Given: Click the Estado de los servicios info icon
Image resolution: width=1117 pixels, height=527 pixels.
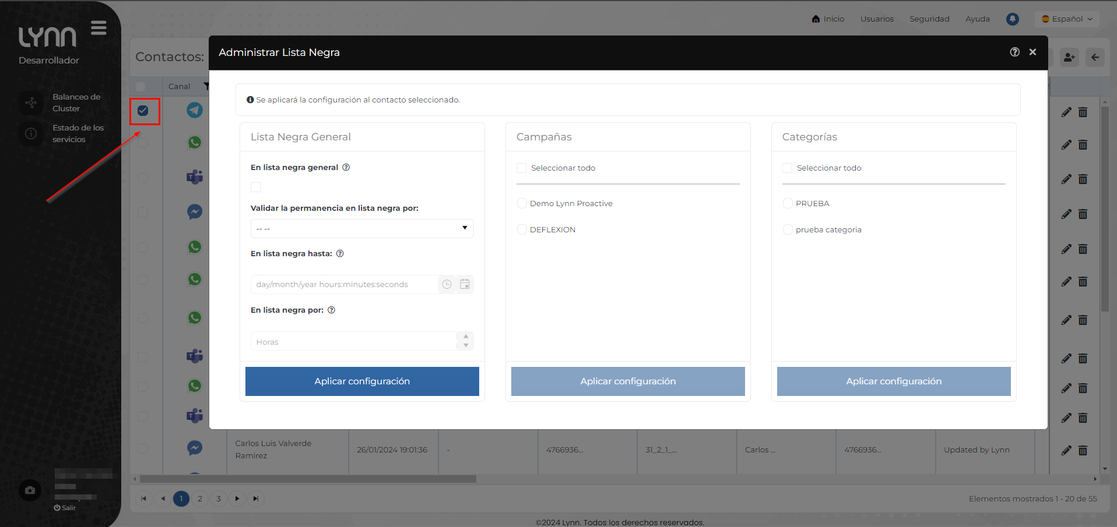Looking at the screenshot, I should tap(31, 133).
